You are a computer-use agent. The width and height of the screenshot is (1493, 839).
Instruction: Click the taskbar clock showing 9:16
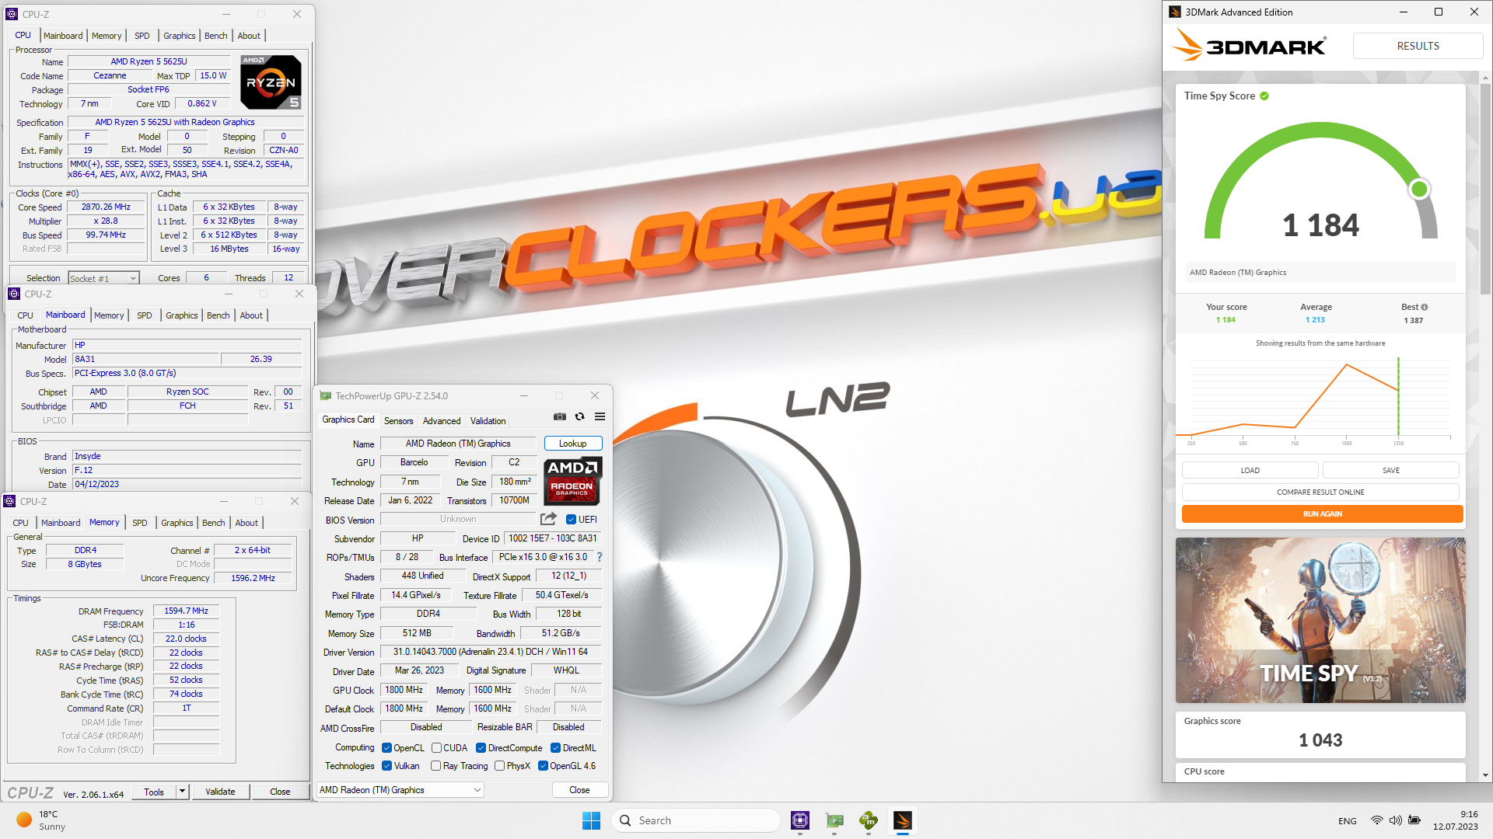pos(1455,820)
